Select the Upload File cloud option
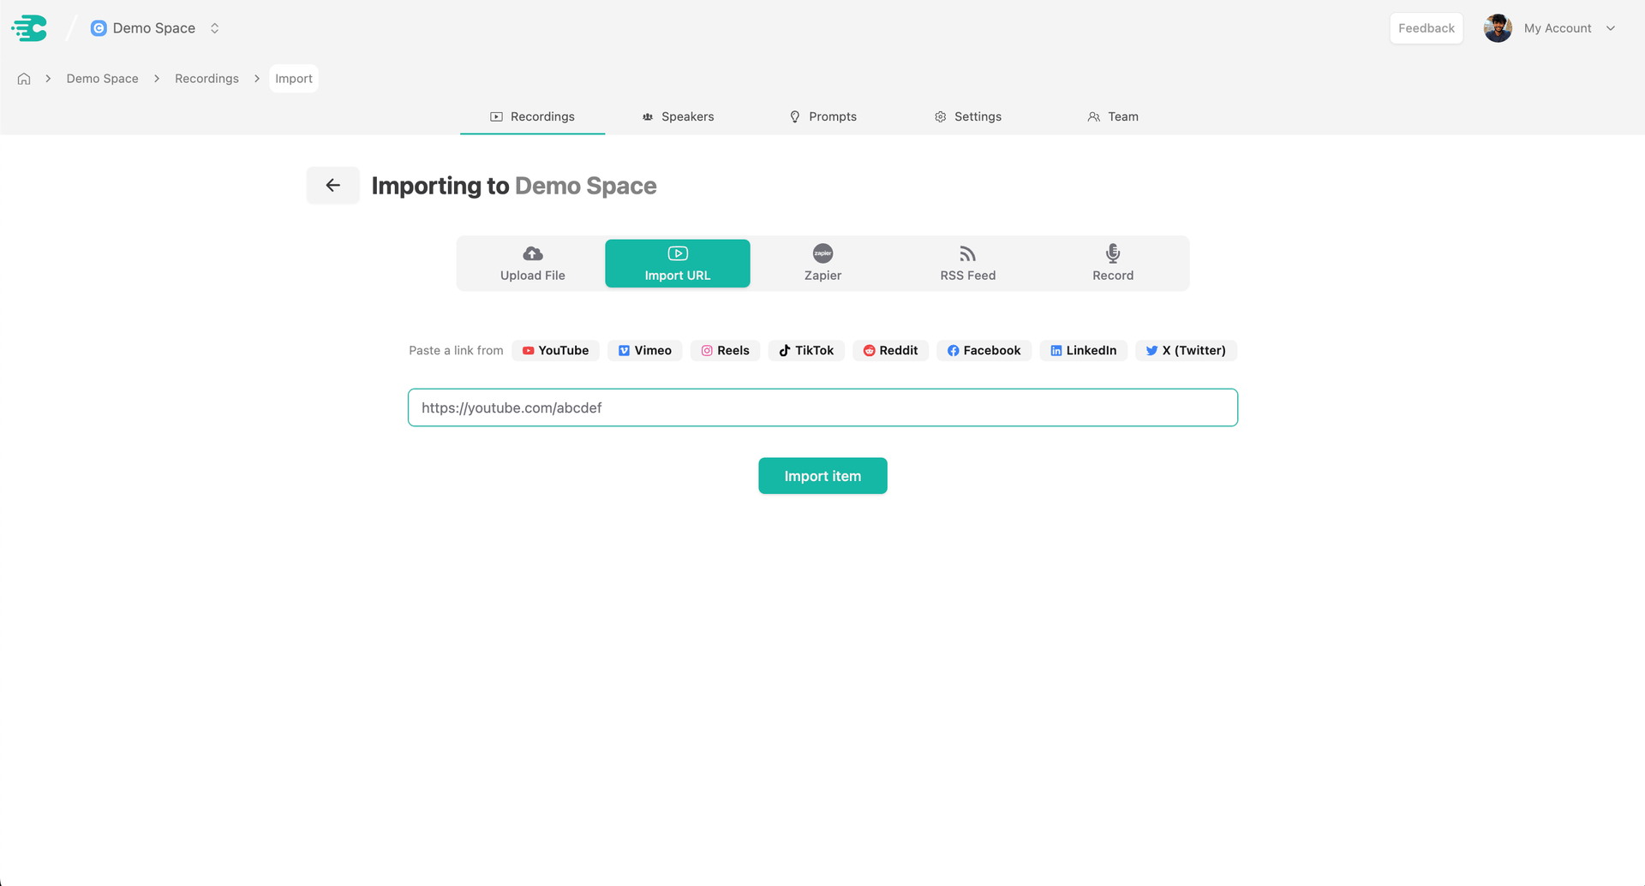The width and height of the screenshot is (1645, 886). [x=532, y=264]
